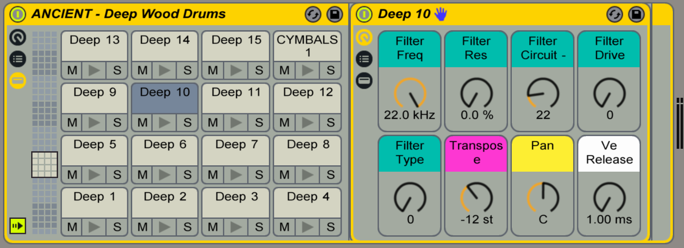
Task: Select the Deep 5 drum pad
Action: 95,151
